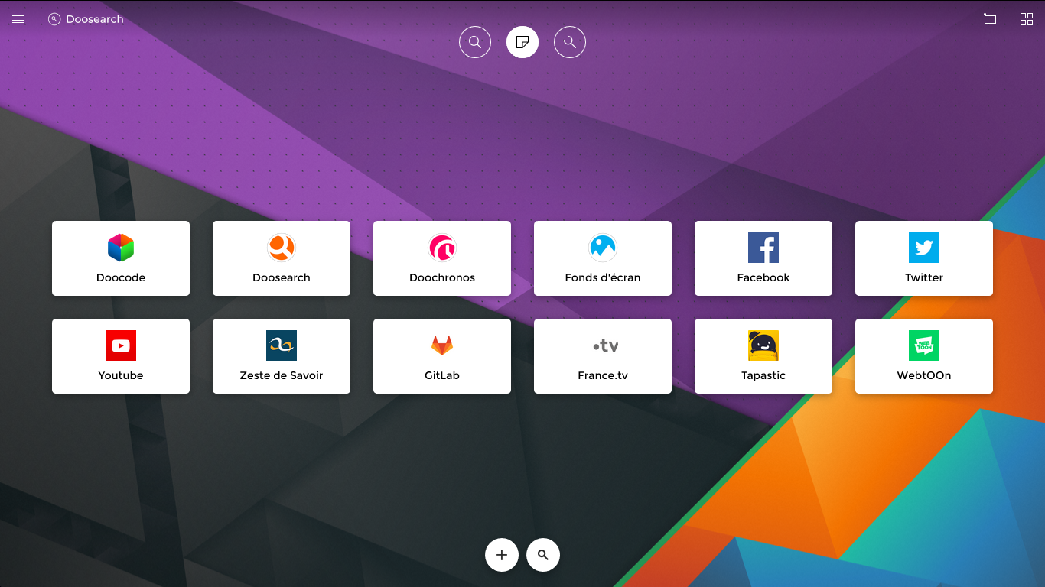Click the crop frame icon in header
Screen dimensions: 1045x587
990,19
